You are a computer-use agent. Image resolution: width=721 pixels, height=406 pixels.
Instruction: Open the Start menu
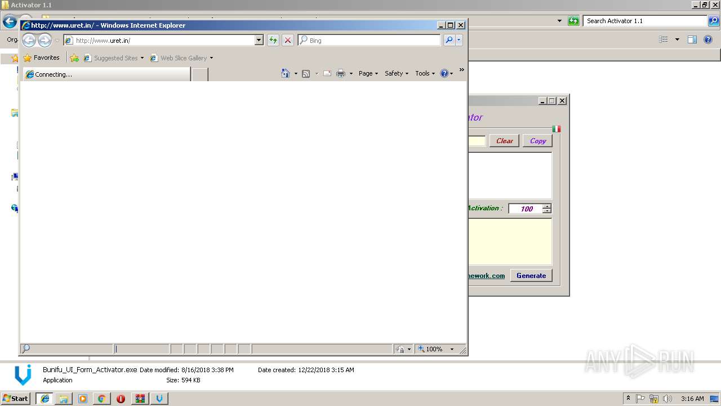(x=15, y=398)
